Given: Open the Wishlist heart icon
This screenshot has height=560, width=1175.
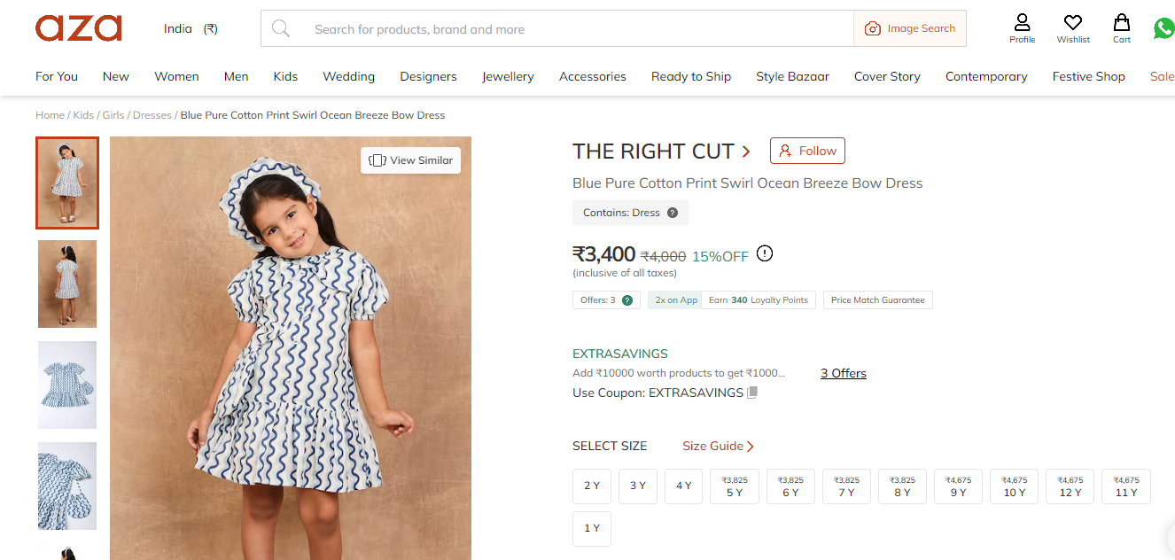Looking at the screenshot, I should [x=1072, y=27].
